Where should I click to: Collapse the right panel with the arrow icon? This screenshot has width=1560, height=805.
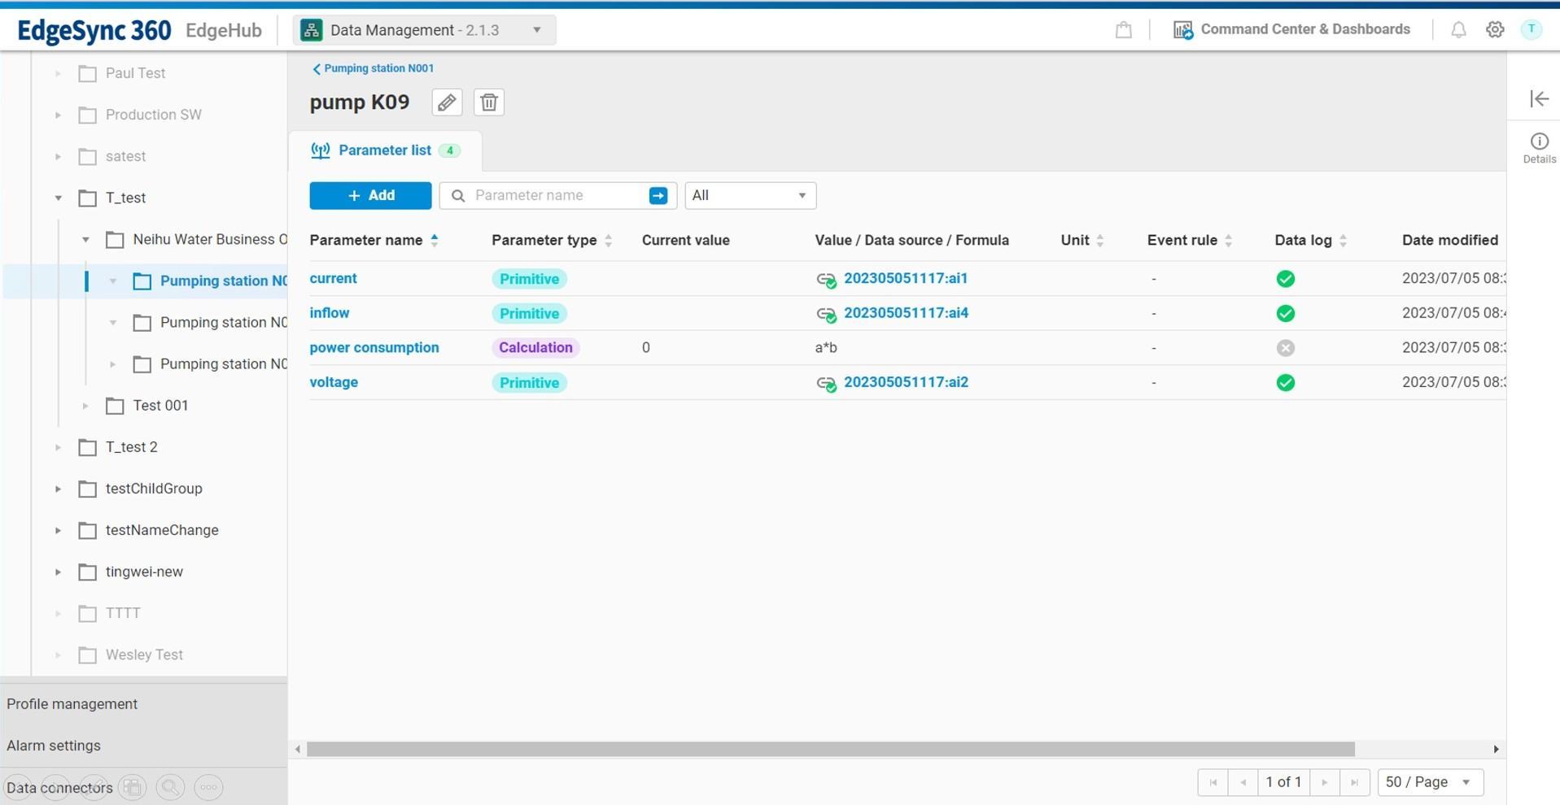point(1539,98)
